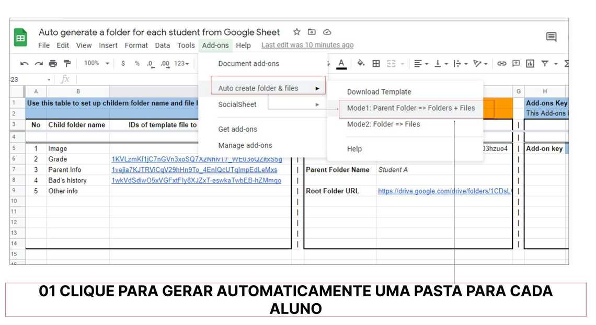The image size is (596, 325).
Task: Open the Parent Info template file link
Action: pos(194,170)
